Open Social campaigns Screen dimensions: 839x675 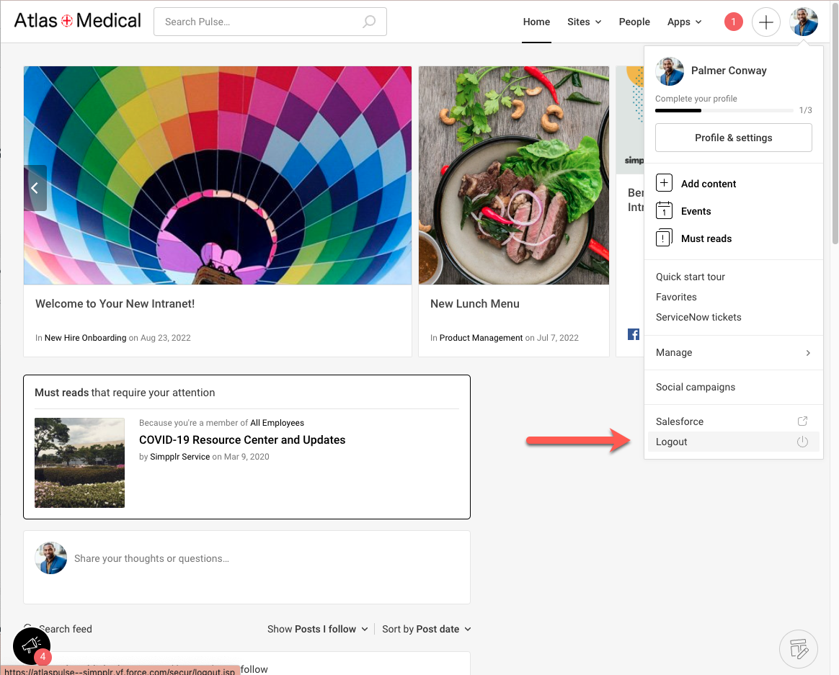click(695, 387)
